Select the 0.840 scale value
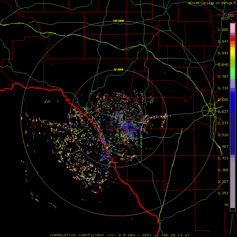The height and width of the screenshot is (237, 237). pyautogui.click(x=223, y=65)
